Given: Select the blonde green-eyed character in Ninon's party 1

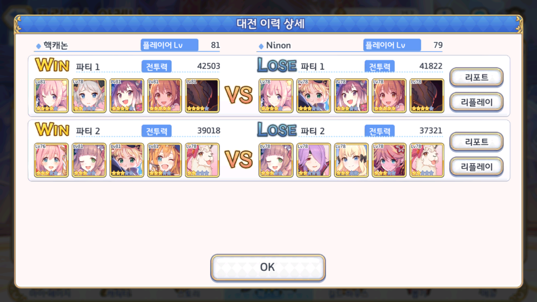Looking at the screenshot, I should click(x=313, y=96).
